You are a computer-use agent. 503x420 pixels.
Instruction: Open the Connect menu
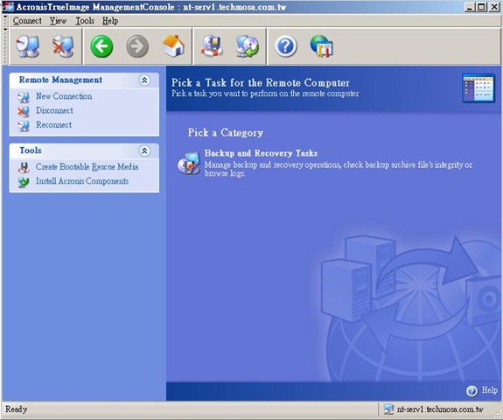(27, 21)
